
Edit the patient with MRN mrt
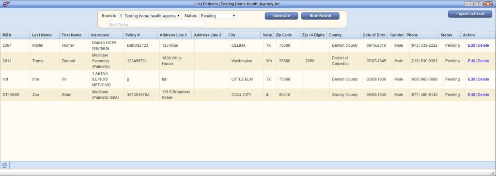471,80
